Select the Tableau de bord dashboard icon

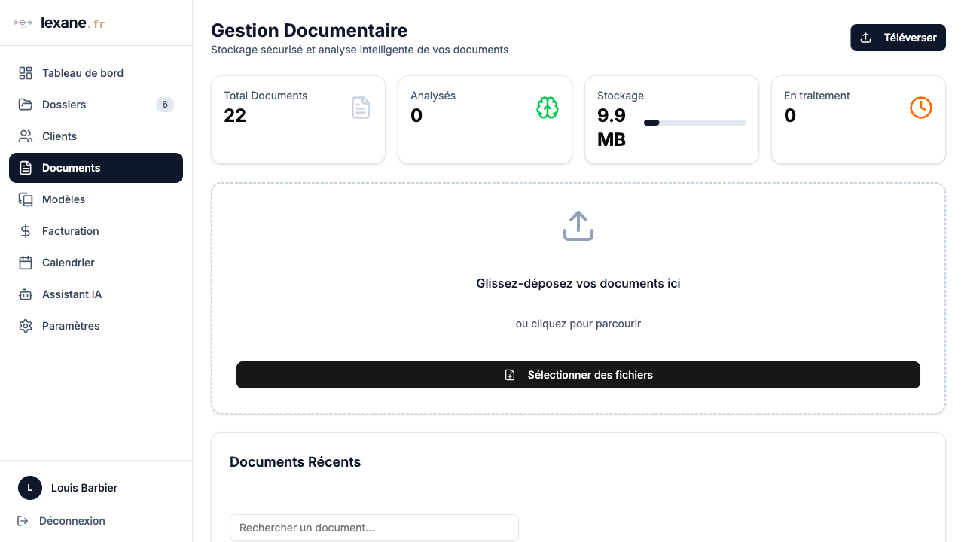(25, 72)
